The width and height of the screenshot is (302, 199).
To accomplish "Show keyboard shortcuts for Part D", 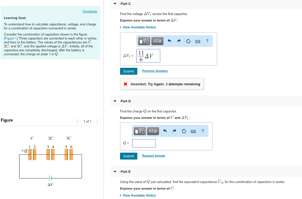I will click(x=193, y=131).
